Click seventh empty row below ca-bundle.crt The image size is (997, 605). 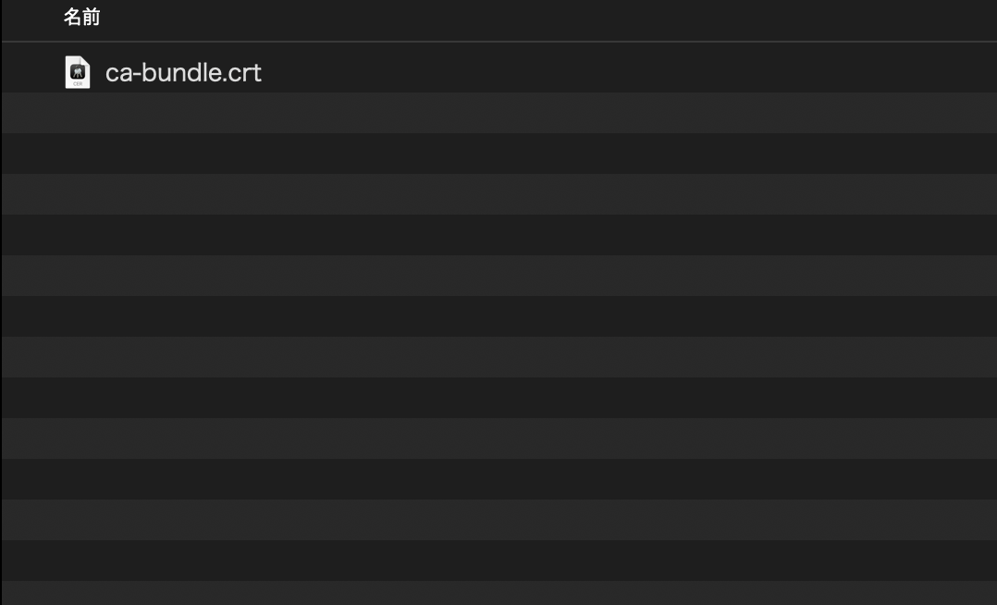coord(499,357)
